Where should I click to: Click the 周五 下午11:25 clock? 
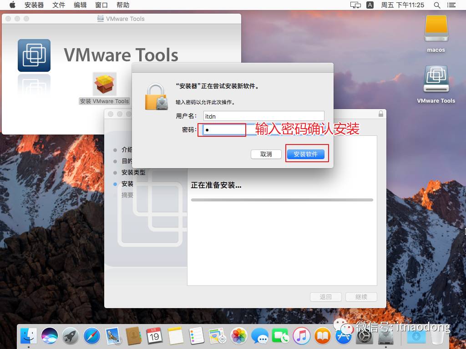403,5
